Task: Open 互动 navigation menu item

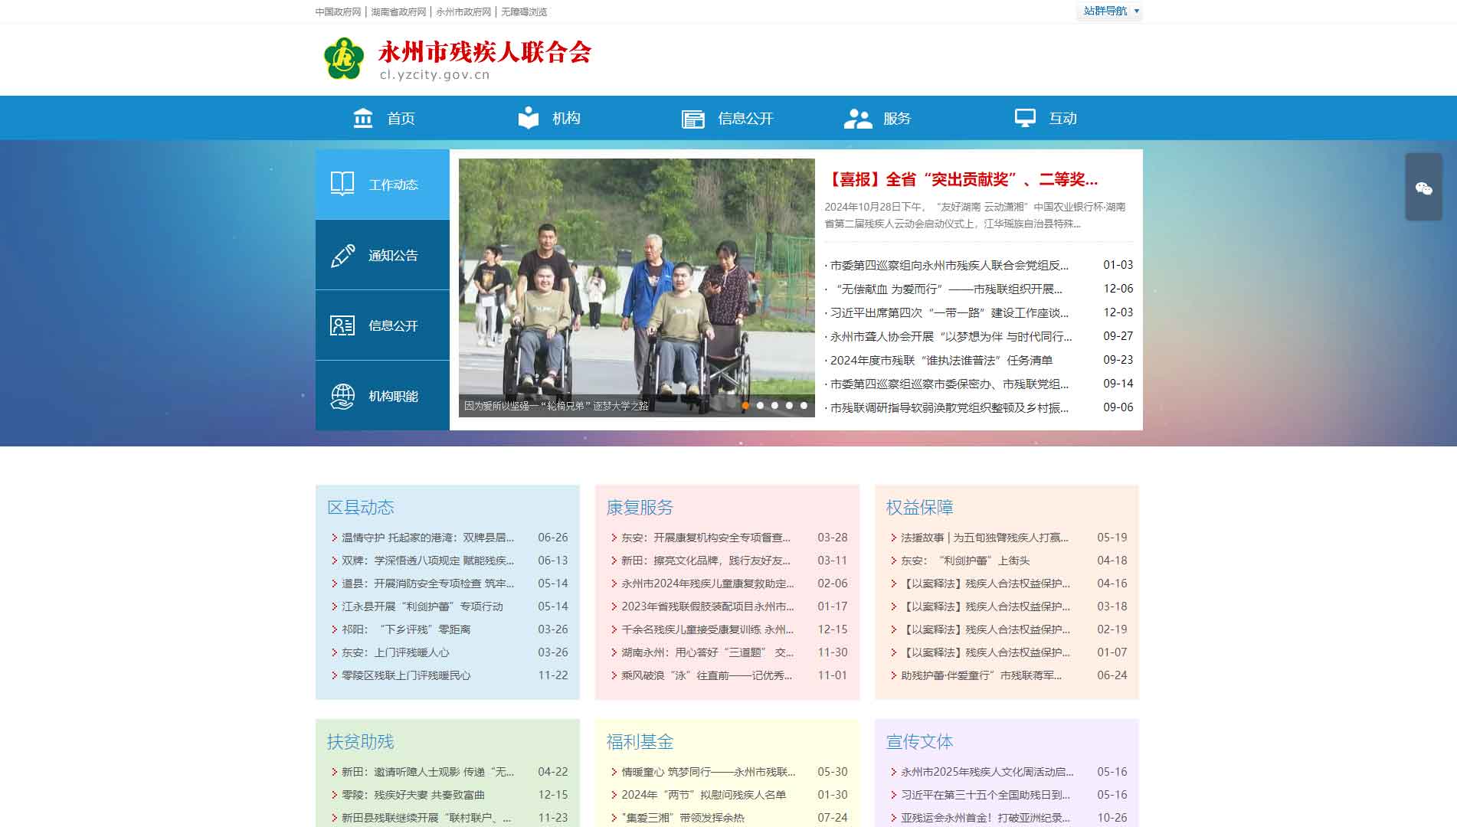Action: (x=1062, y=119)
